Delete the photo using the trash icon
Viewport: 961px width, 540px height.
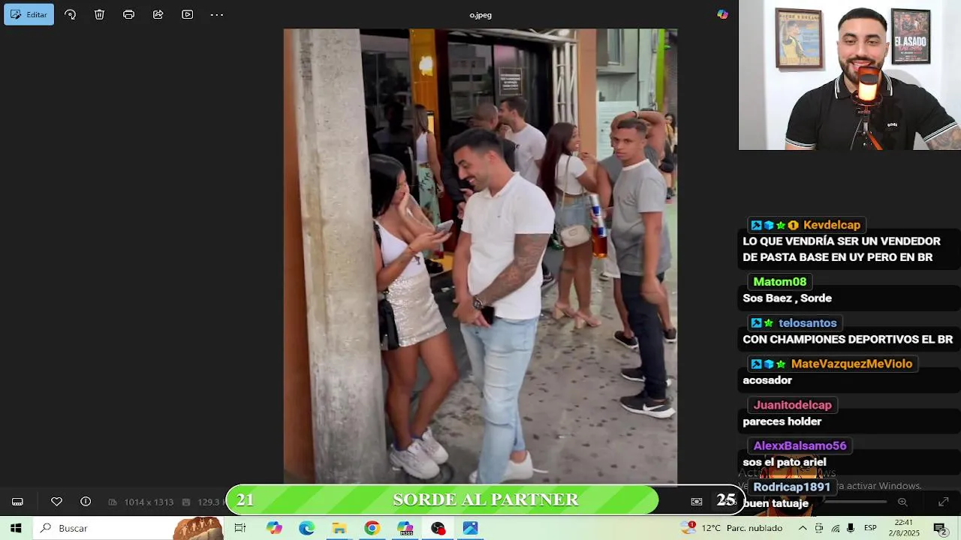(99, 14)
